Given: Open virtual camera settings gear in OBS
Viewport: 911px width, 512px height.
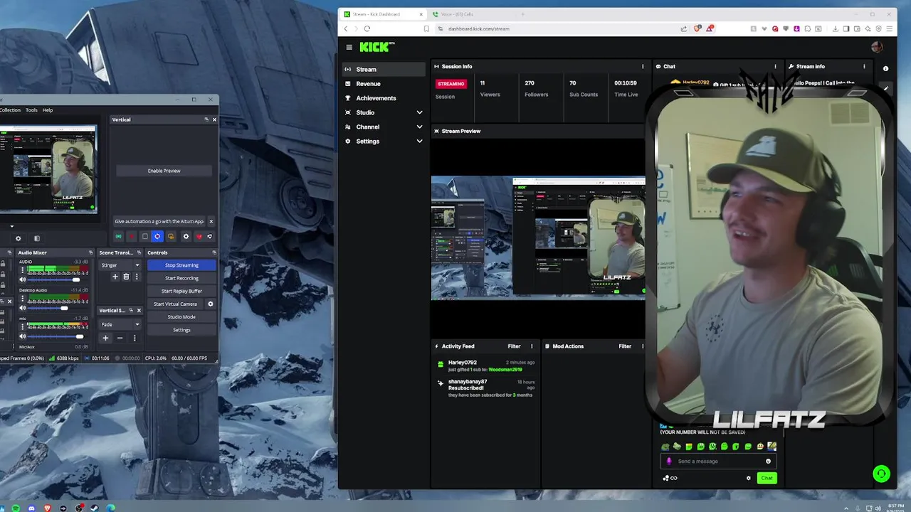Looking at the screenshot, I should tap(210, 304).
